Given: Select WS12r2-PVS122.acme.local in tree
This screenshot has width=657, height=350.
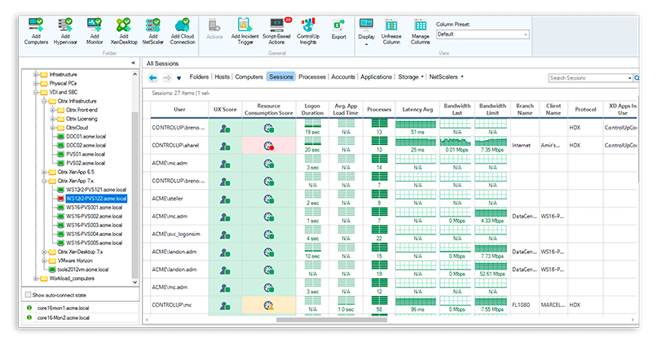Looking at the screenshot, I should 96,199.
